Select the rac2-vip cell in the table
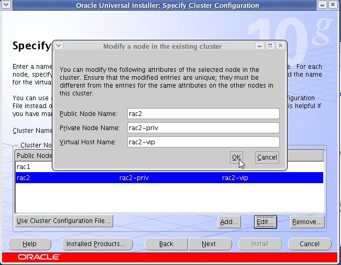Image resolution: width=341 pixels, height=265 pixels. coord(235,178)
